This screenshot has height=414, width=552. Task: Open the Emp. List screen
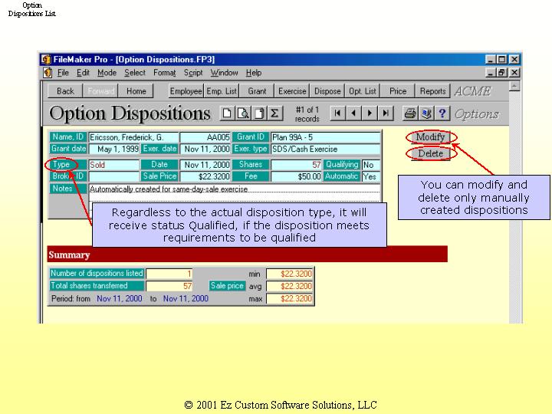(x=222, y=91)
